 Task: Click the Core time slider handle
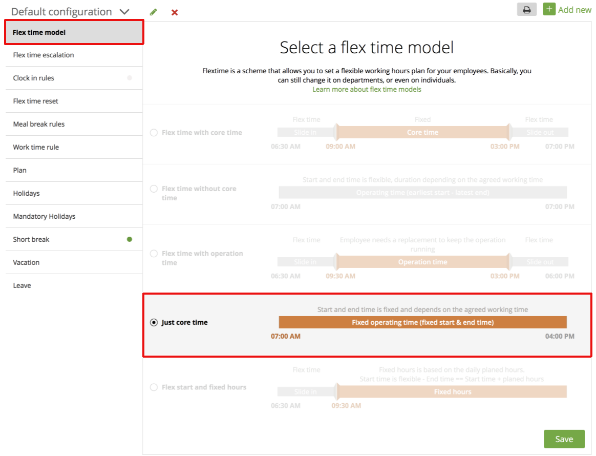coord(337,132)
